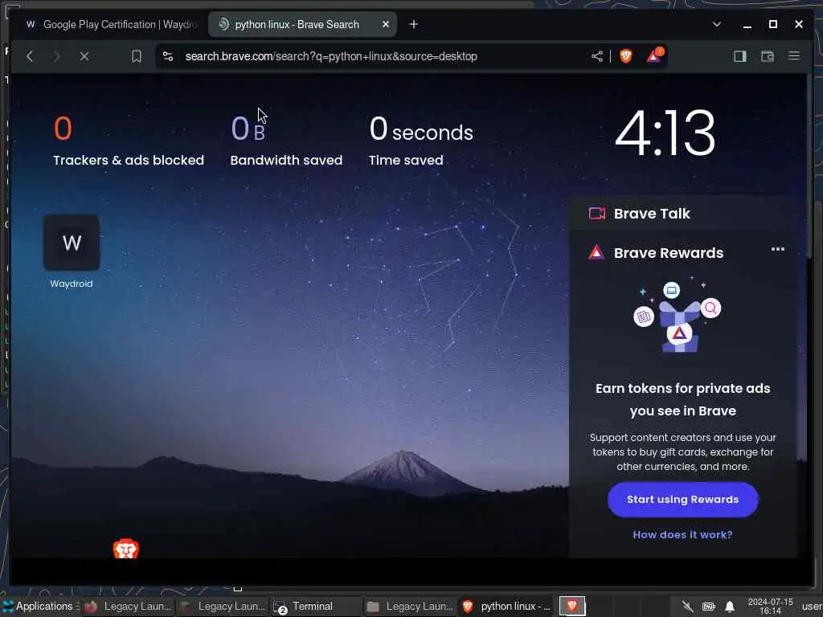Open Brave Rewards triangle icon in address bar
This screenshot has width=823, height=617.
coord(654,55)
